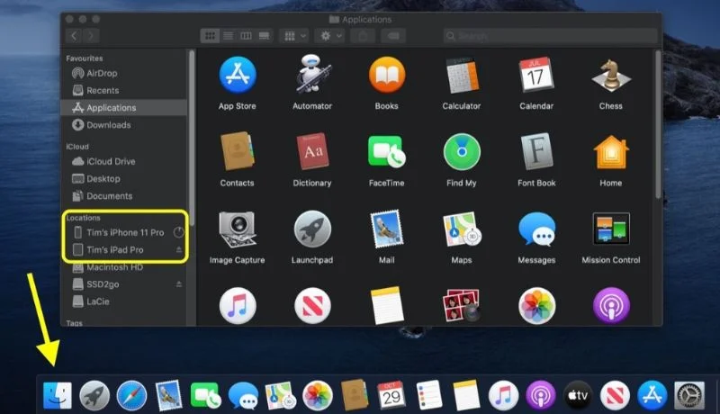Image resolution: width=720 pixels, height=414 pixels.
Task: Open Calendar from the Dock
Action: (391, 395)
